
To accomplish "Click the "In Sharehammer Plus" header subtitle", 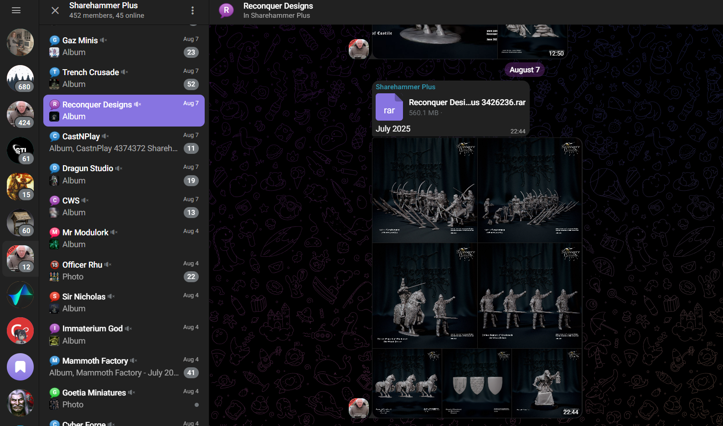I will pos(277,15).
